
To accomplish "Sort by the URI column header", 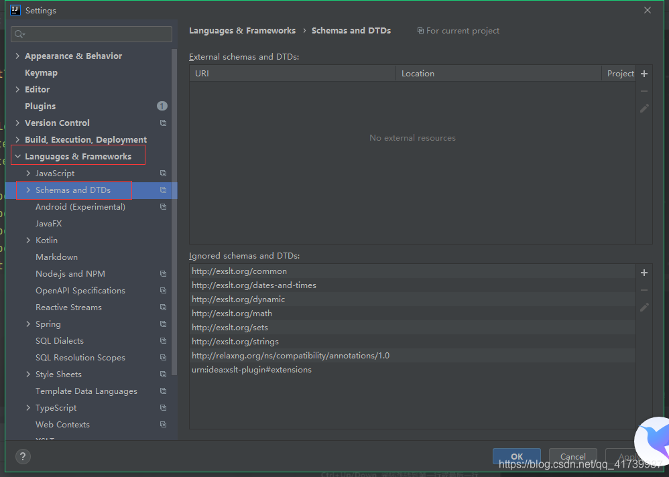I will (293, 73).
